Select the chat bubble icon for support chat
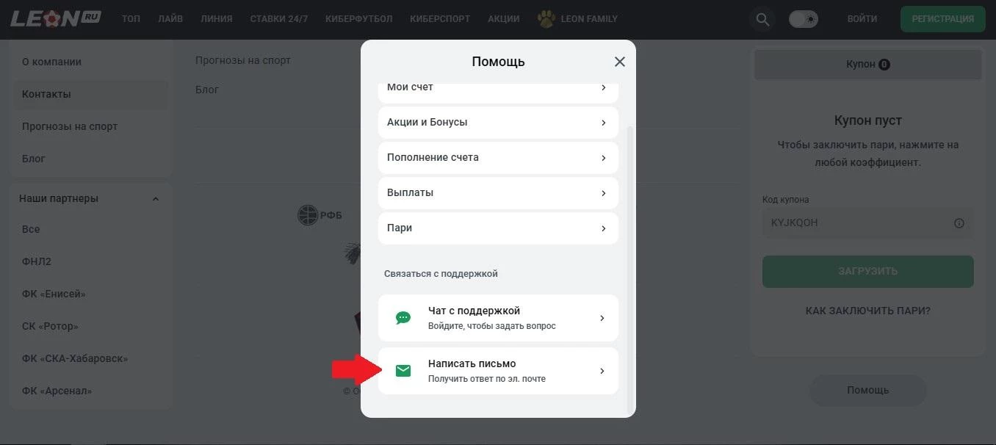This screenshot has width=996, height=445. tap(403, 316)
